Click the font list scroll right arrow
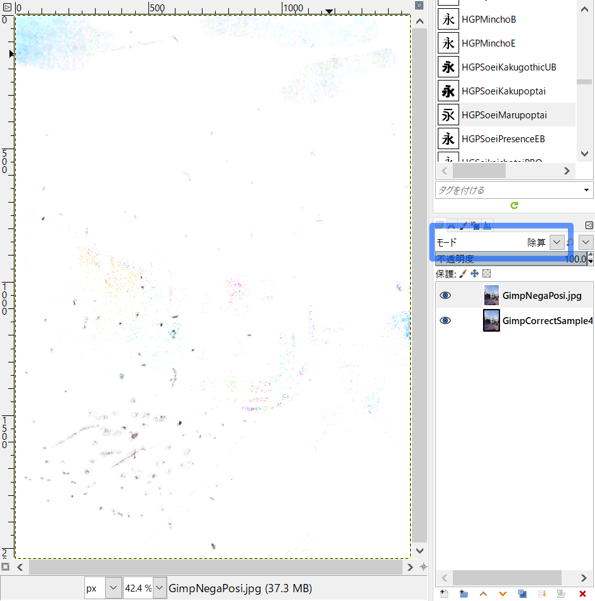 click(567, 171)
